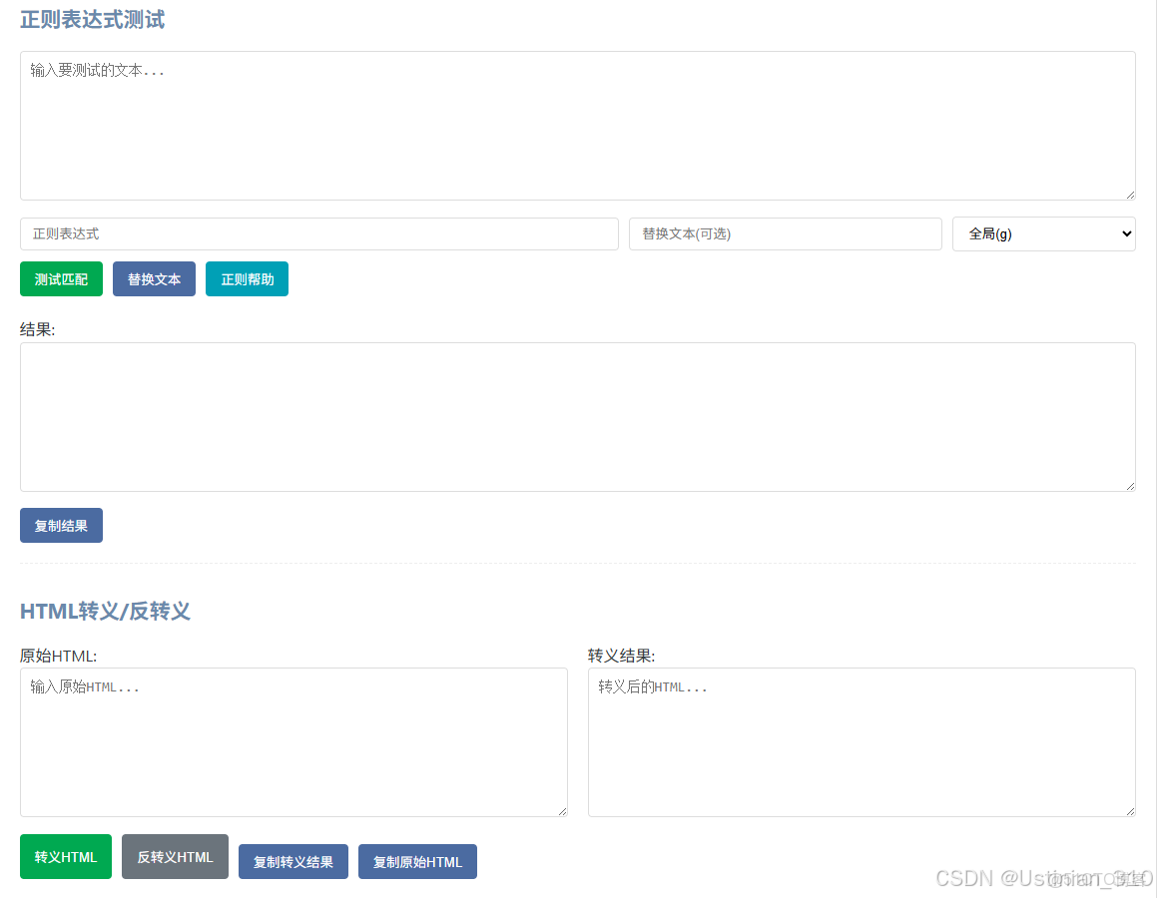The image size is (1157, 898).
Task: Click the 转义HTML button
Action: click(65, 856)
